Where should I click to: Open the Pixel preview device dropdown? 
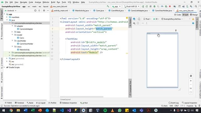click(147, 19)
